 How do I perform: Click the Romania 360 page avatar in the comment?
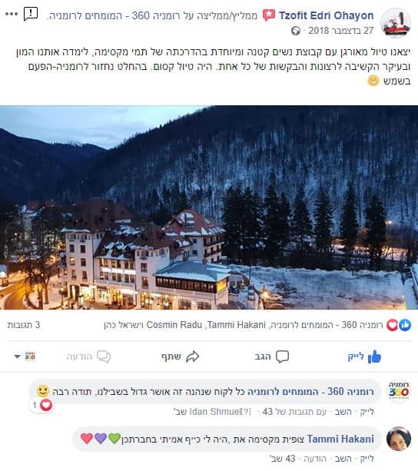coord(399,390)
